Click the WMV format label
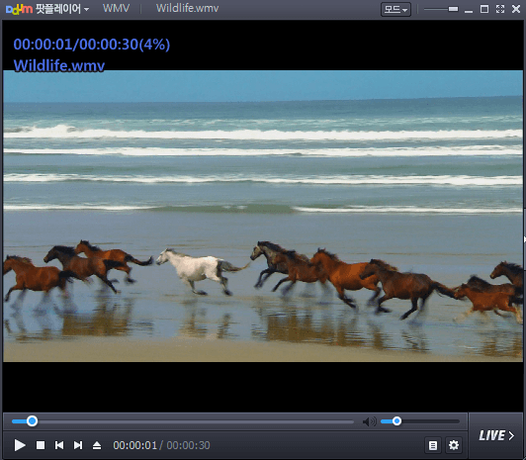This screenshot has width=526, height=460. (116, 8)
